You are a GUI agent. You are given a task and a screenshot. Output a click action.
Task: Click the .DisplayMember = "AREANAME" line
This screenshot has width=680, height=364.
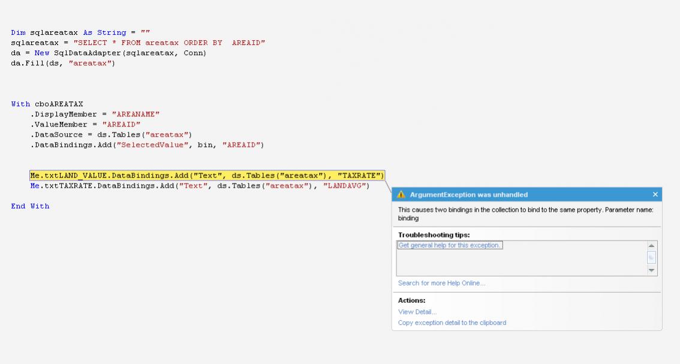[x=95, y=114]
